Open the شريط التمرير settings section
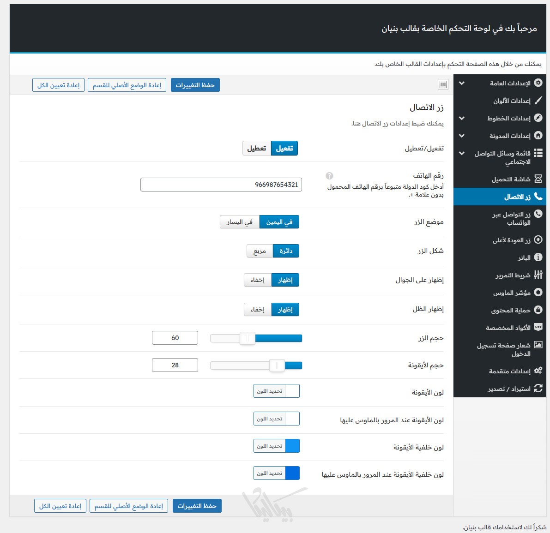Viewport: 550px width, 533px height. pyautogui.click(x=513, y=275)
